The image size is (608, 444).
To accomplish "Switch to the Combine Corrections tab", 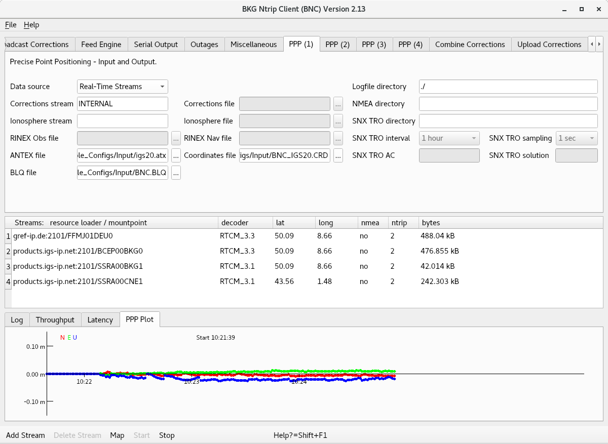I will coord(470,45).
